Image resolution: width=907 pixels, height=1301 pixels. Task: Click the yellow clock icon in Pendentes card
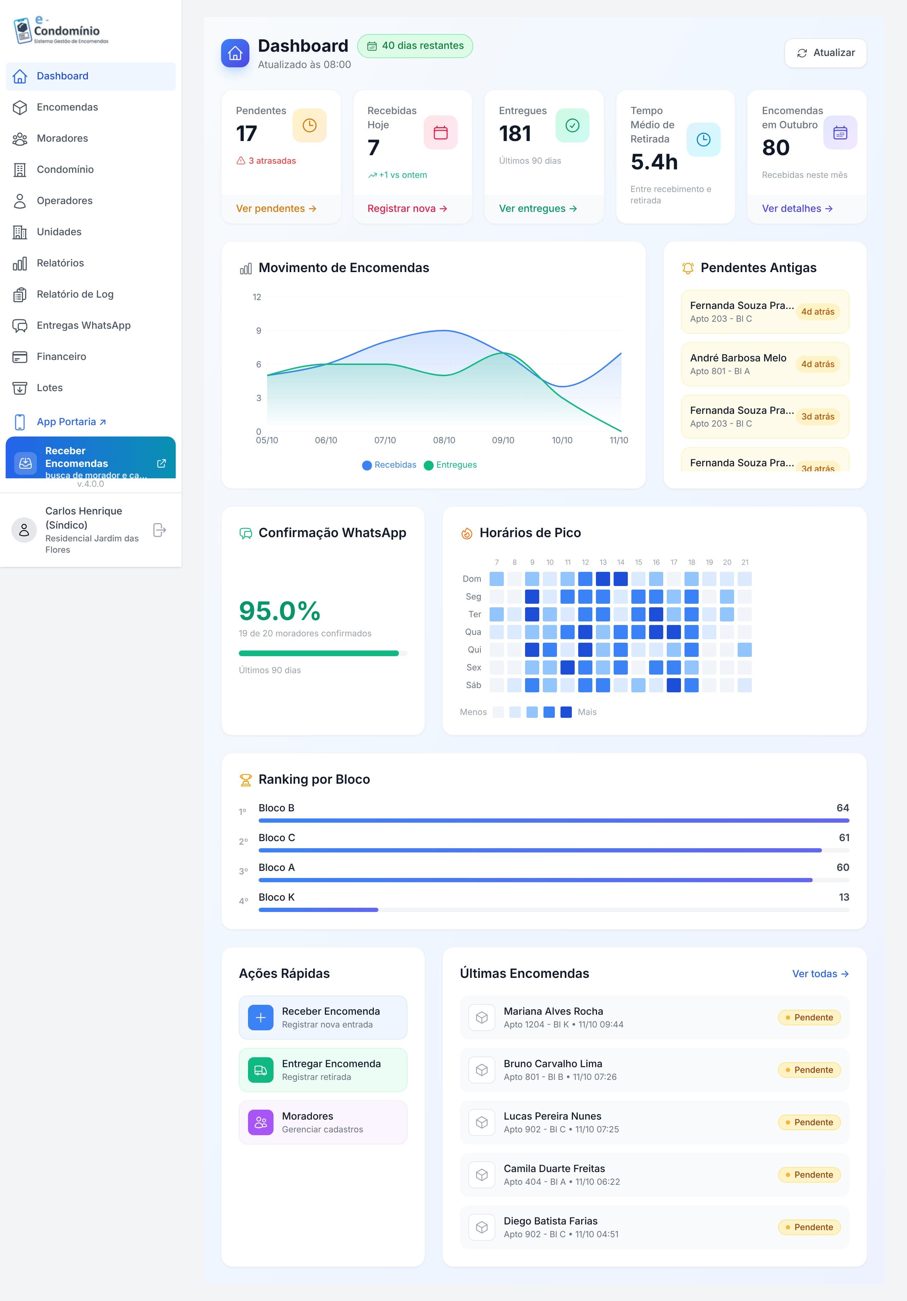[309, 125]
